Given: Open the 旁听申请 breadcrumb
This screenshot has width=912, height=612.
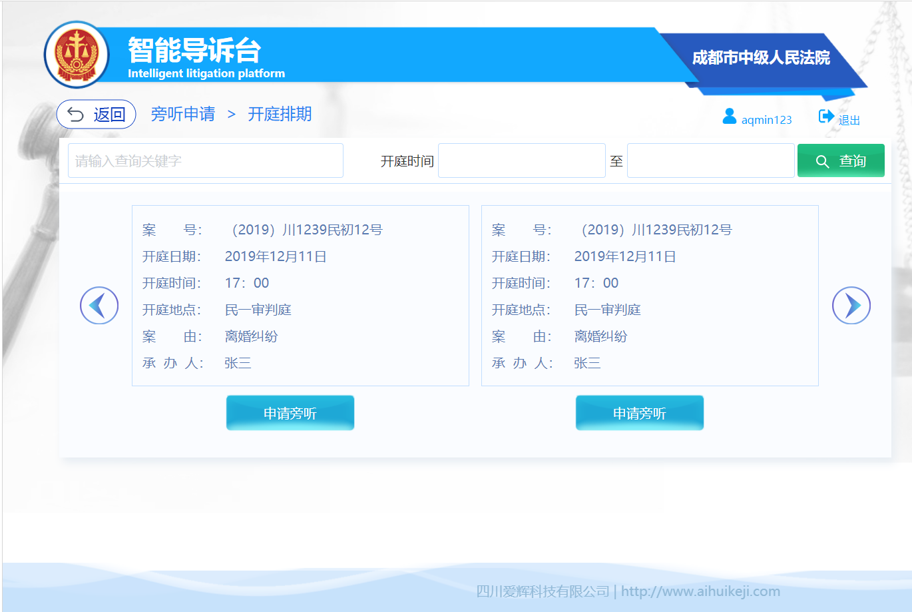Looking at the screenshot, I should coord(183,115).
